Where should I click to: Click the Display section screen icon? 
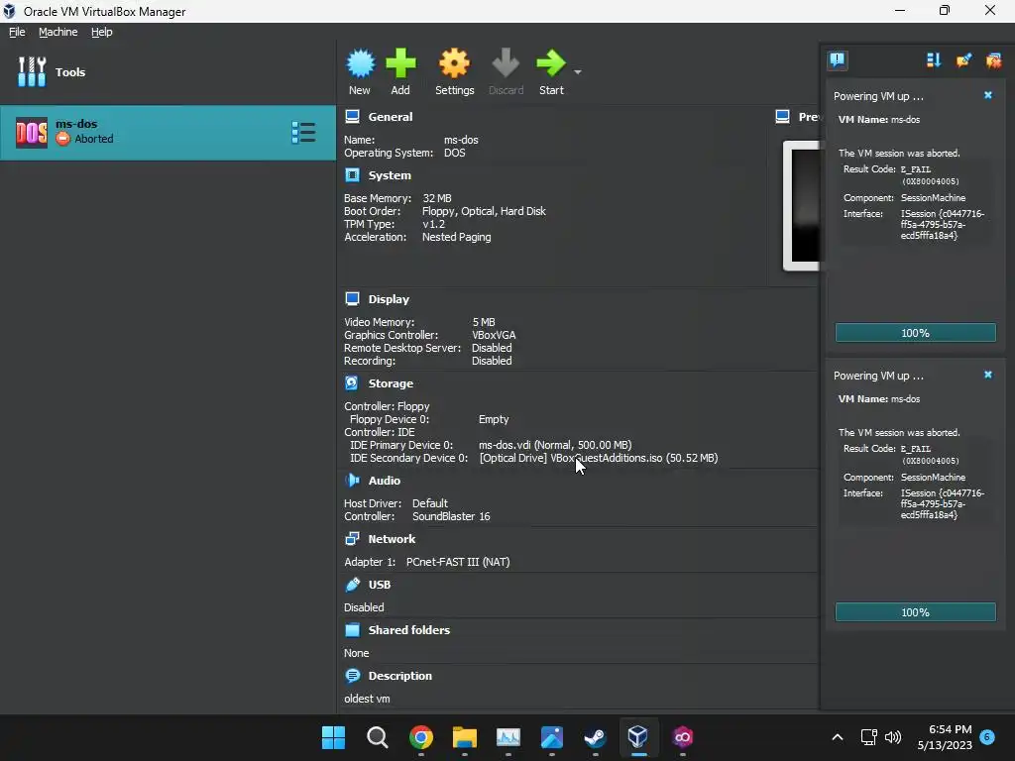[x=352, y=298]
